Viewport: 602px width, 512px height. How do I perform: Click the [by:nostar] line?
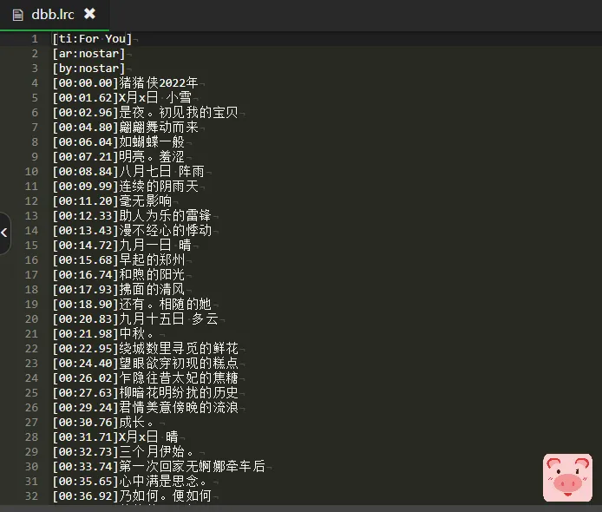[x=88, y=69]
